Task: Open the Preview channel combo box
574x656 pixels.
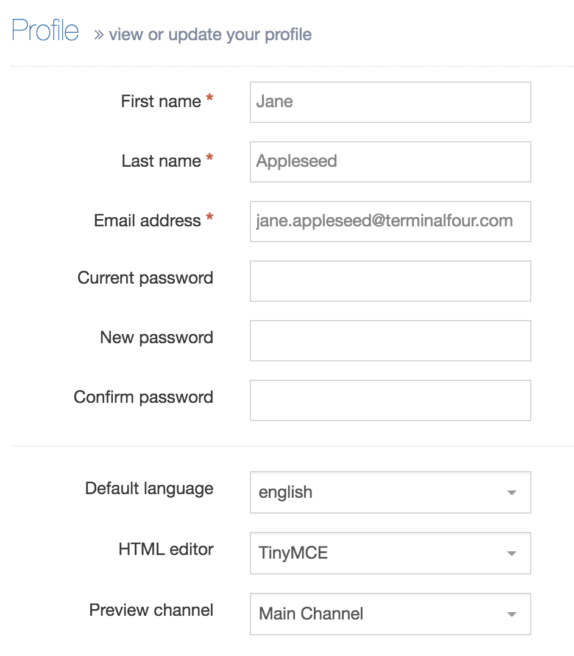Action: (390, 614)
